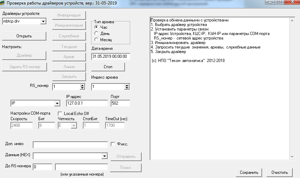Click the IP-адрес field with 127.0.0.1
This screenshot has width=300, height=178.
click(87, 103)
